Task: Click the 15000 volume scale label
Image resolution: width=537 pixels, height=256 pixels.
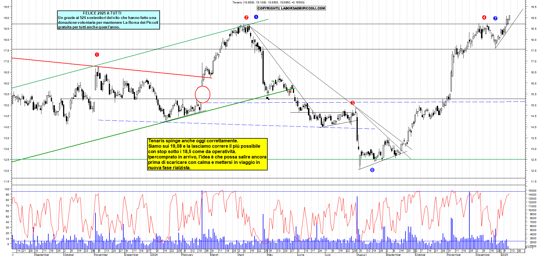Action: click(x=532, y=191)
